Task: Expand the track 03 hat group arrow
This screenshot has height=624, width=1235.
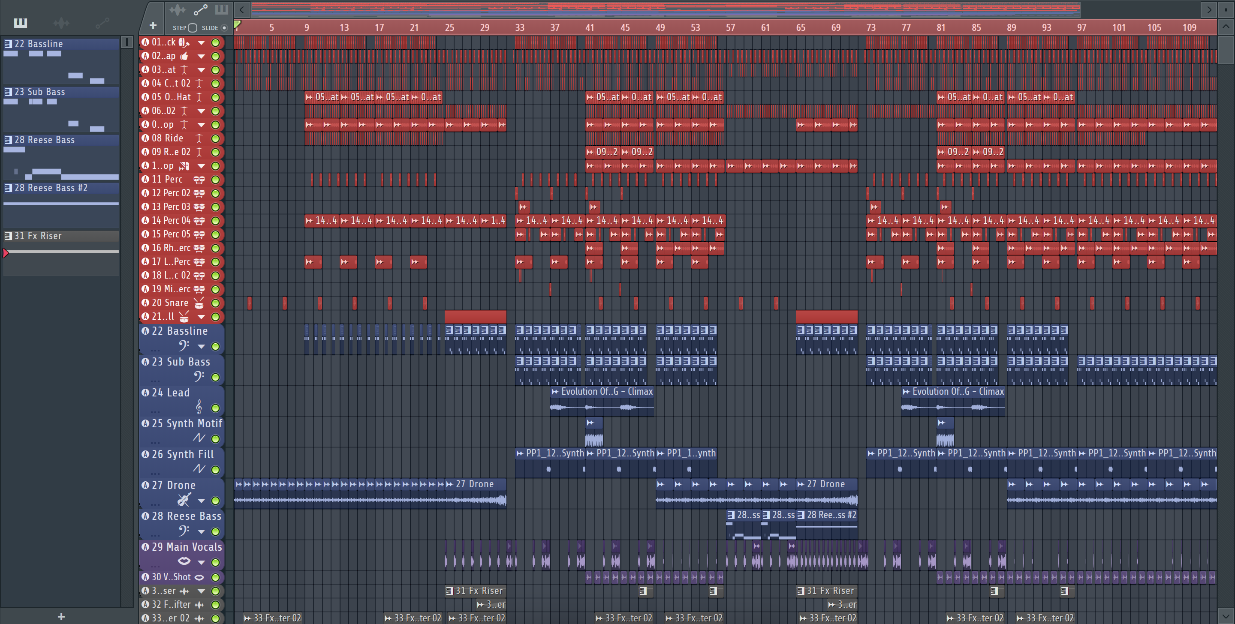Action: 202,70
